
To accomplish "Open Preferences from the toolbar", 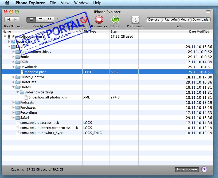I will (135, 20).
